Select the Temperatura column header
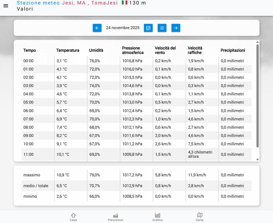The width and height of the screenshot is (273, 223). click(68, 50)
